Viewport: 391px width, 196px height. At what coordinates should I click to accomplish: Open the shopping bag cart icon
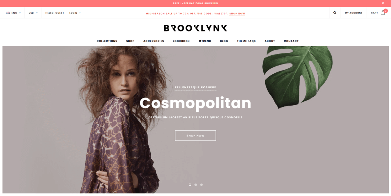[x=382, y=13]
